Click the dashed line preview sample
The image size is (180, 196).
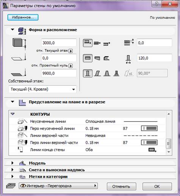141,136
